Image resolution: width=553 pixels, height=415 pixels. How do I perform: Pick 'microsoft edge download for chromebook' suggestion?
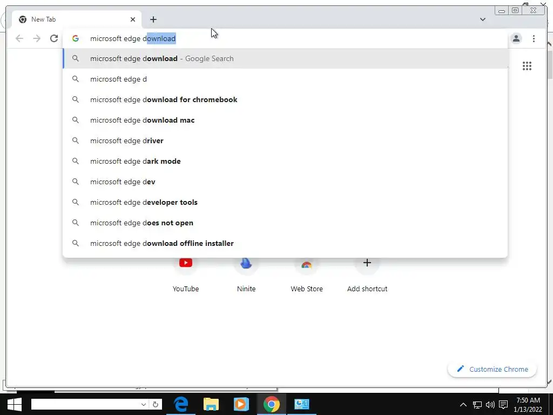[285, 99]
